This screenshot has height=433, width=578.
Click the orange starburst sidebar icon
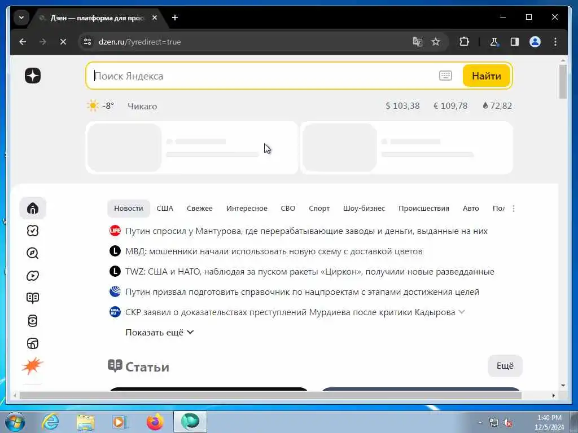[32, 365]
